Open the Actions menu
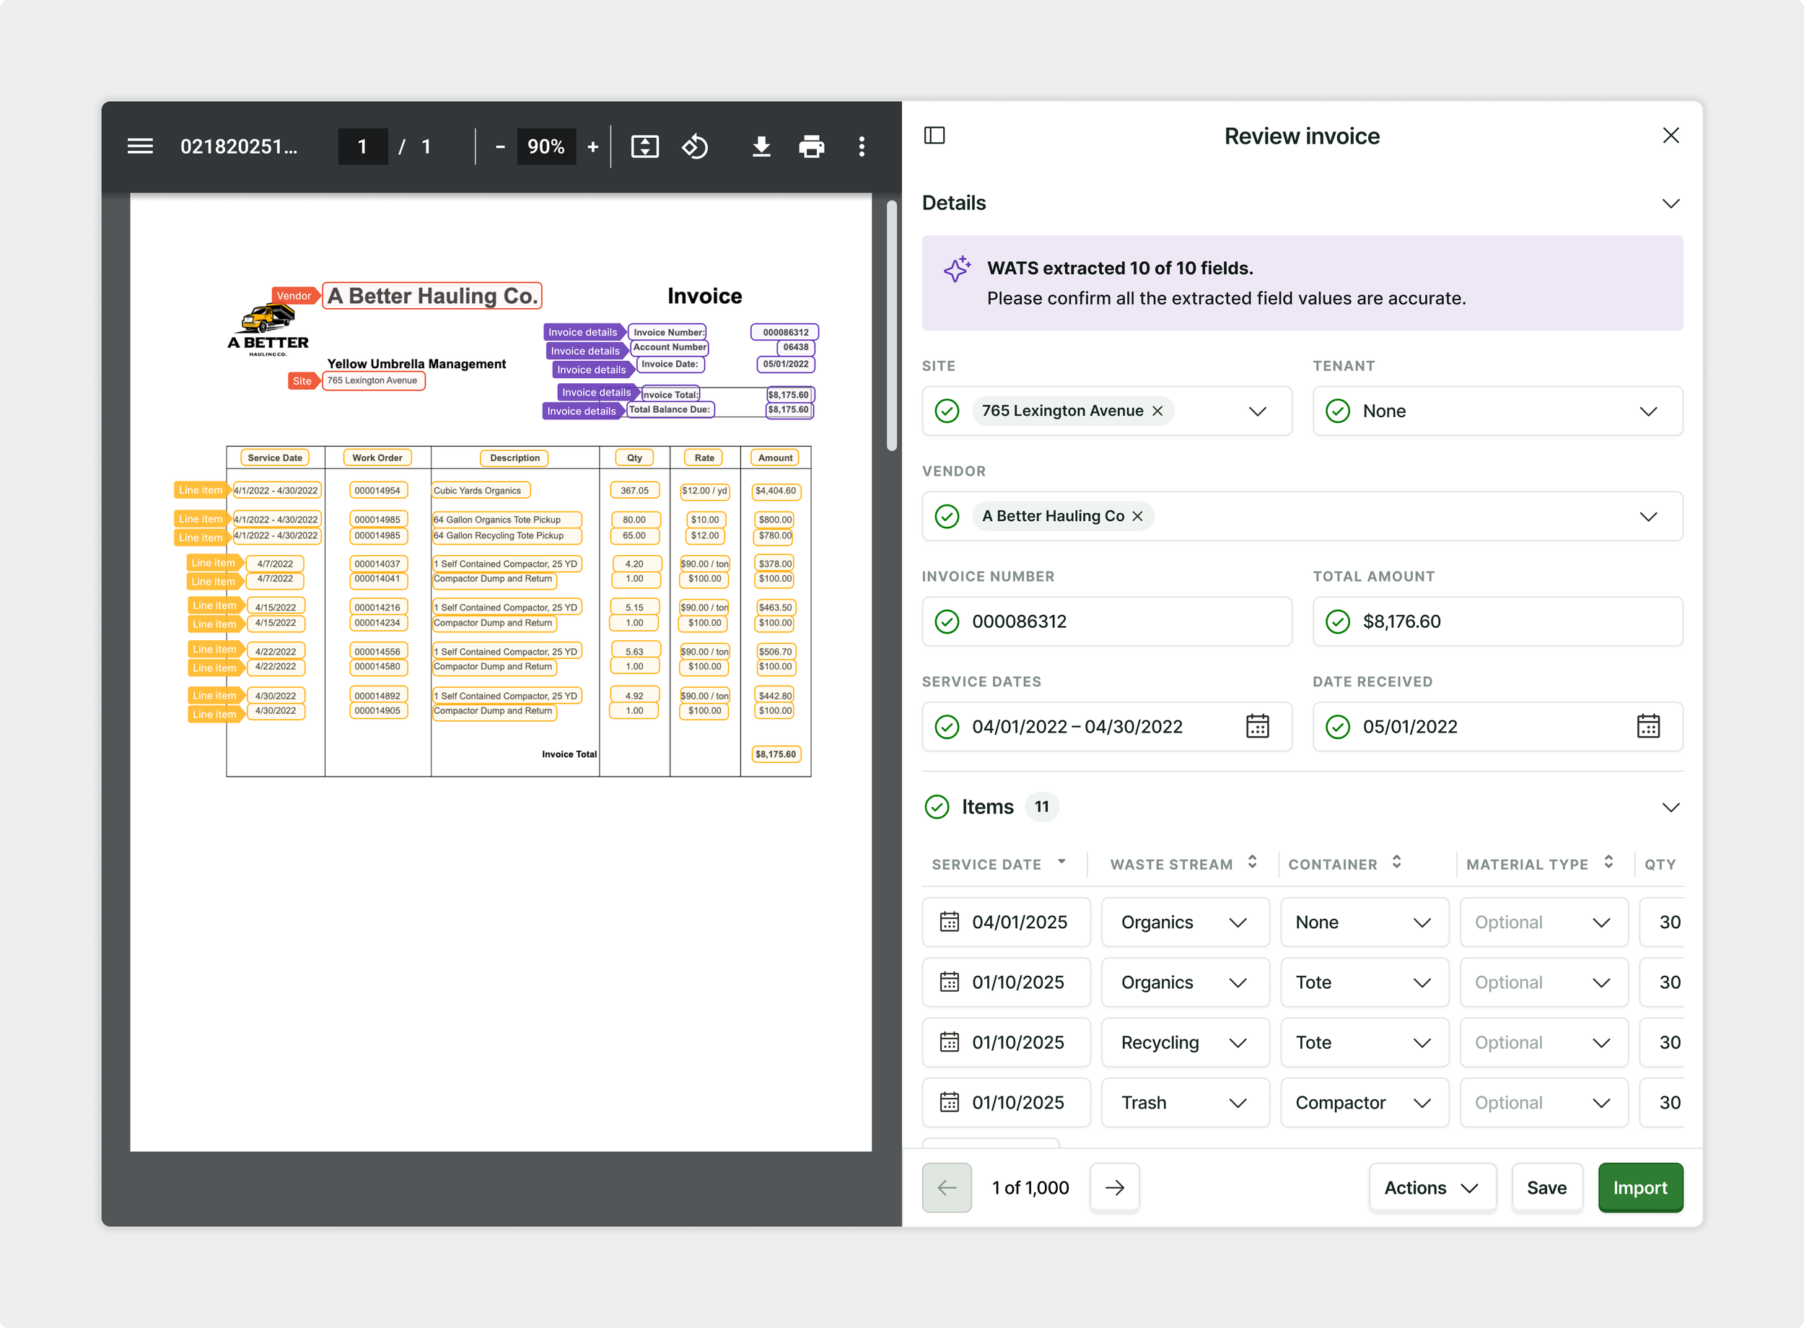Image resolution: width=1804 pixels, height=1328 pixels. [x=1432, y=1187]
